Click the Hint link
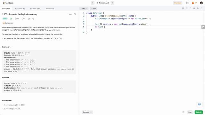The image size is (205, 115). point(70,14)
